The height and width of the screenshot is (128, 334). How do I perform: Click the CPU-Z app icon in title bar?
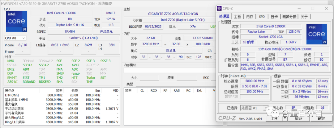click(x=219, y=9)
